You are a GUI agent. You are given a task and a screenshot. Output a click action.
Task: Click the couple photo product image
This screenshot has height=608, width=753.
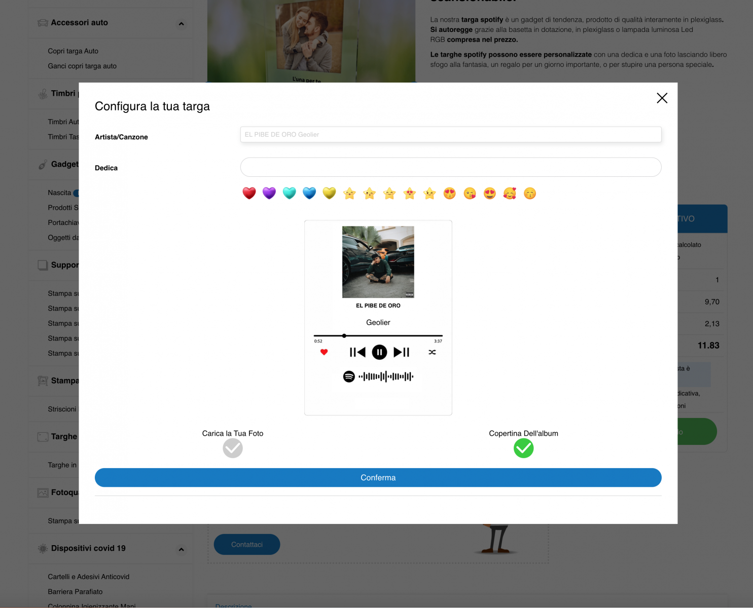(x=311, y=41)
